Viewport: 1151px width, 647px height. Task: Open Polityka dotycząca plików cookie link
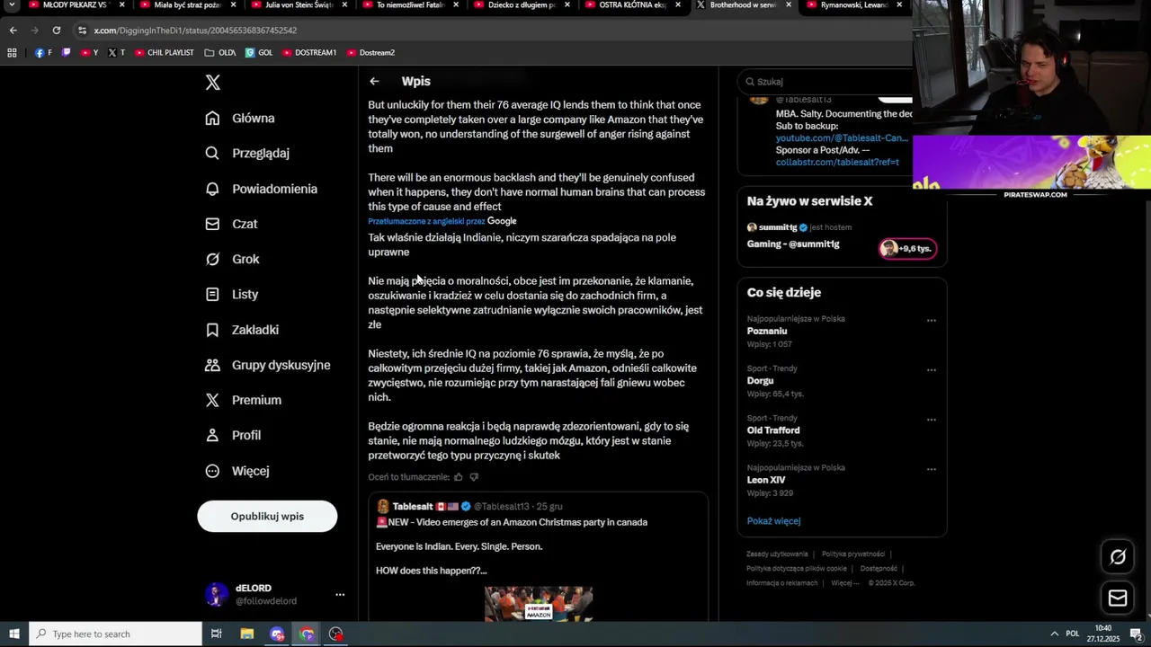click(797, 569)
